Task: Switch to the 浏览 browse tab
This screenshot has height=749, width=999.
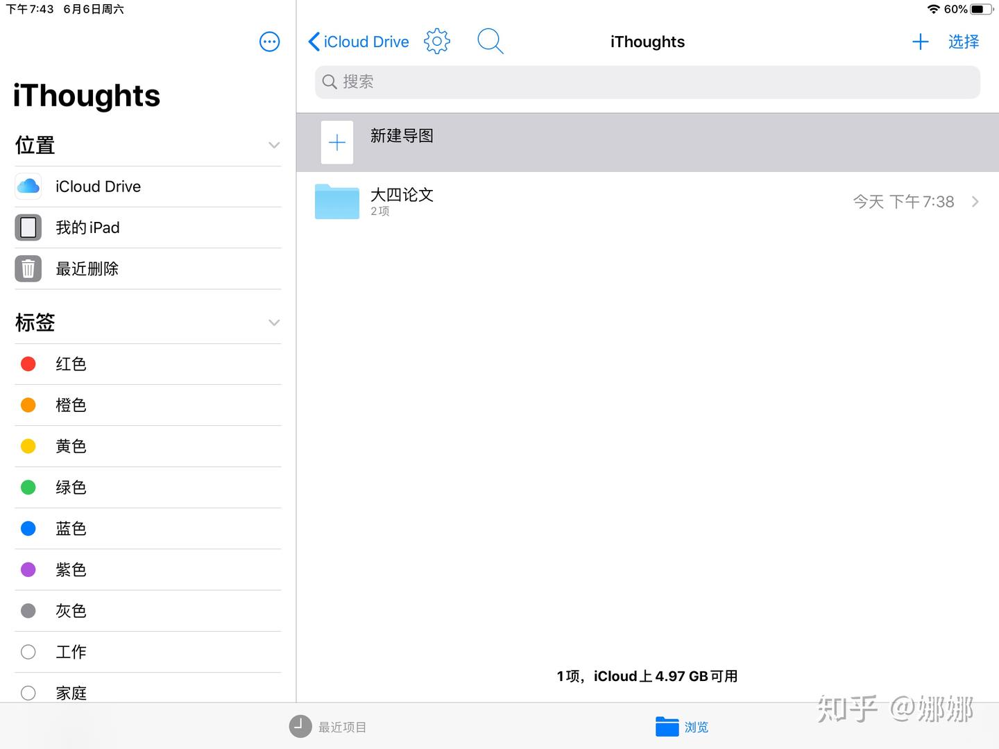Action: [682, 726]
